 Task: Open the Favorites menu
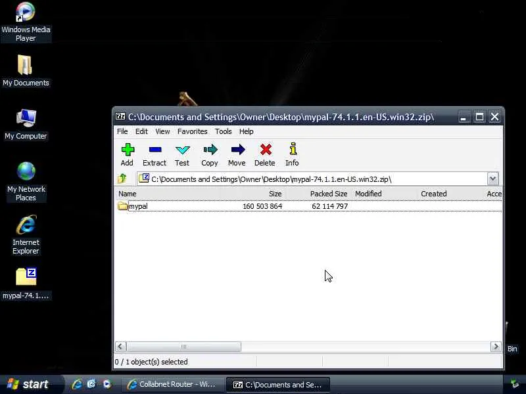coord(192,131)
